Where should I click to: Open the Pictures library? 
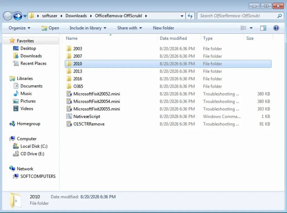(28, 101)
